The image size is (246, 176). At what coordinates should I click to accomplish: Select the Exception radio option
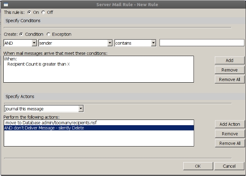(48, 34)
